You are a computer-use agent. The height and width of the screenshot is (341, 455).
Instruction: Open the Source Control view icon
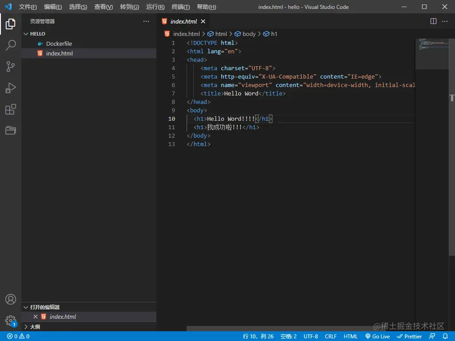pyautogui.click(x=11, y=67)
